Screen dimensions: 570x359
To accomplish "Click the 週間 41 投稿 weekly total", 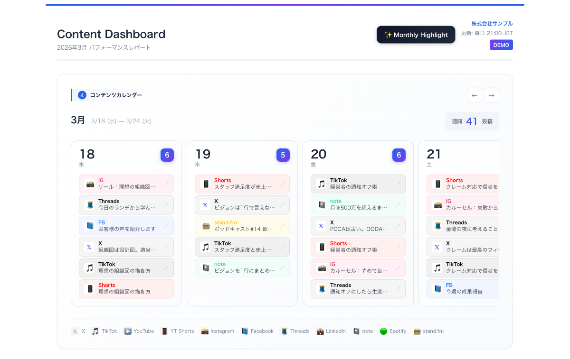I will [472, 121].
